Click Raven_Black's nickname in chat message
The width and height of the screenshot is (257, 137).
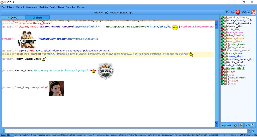(23, 71)
